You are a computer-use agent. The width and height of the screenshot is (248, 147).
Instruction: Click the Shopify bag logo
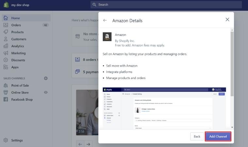[6, 5]
